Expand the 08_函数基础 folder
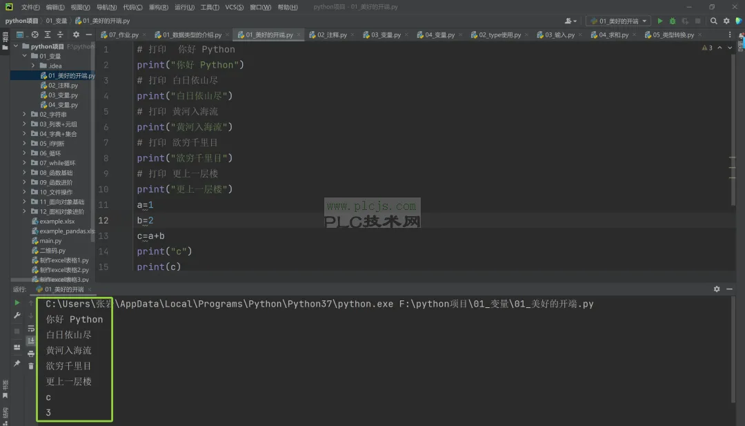Screen dimensions: 745x426 [24, 173]
